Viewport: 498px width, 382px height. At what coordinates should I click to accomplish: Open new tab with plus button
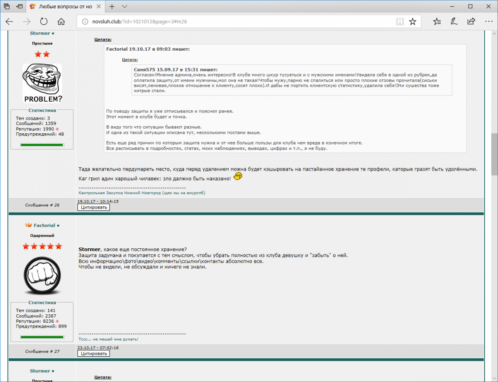click(x=112, y=7)
